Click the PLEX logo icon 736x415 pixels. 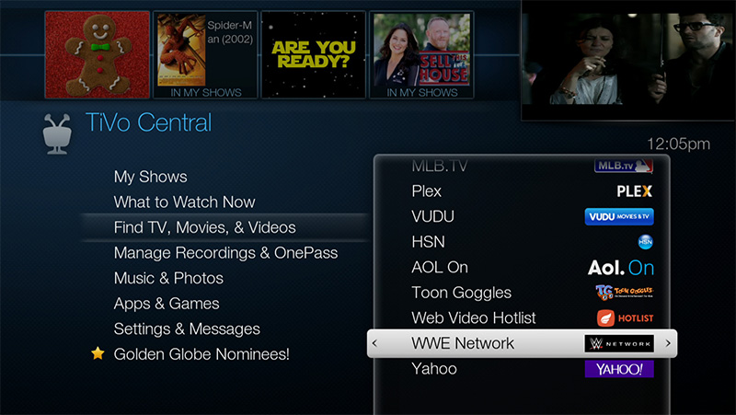(x=634, y=191)
